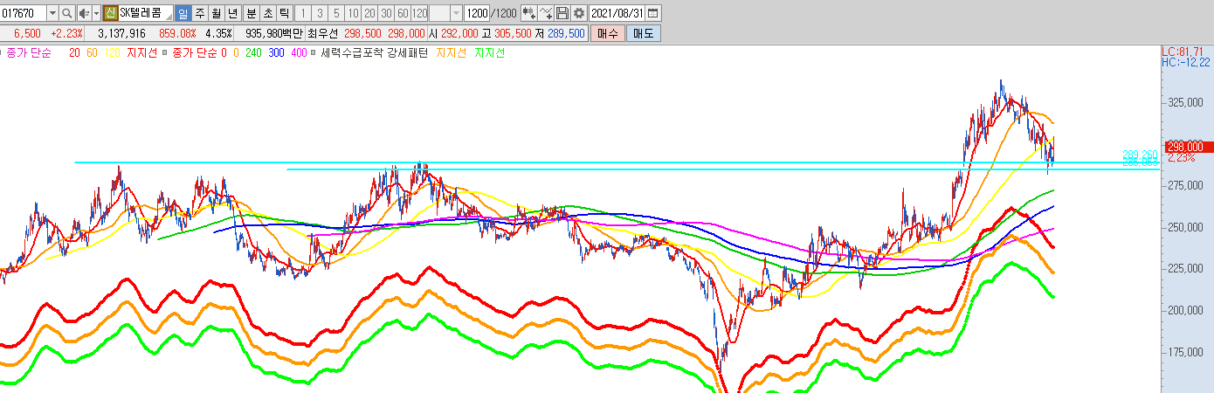Screen dimensions: 1214x393
Task: Click the 신 credit badge icon
Action: (110, 13)
